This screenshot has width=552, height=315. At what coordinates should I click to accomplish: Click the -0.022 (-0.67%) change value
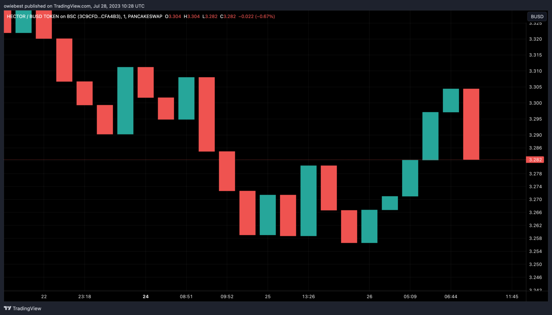(257, 17)
